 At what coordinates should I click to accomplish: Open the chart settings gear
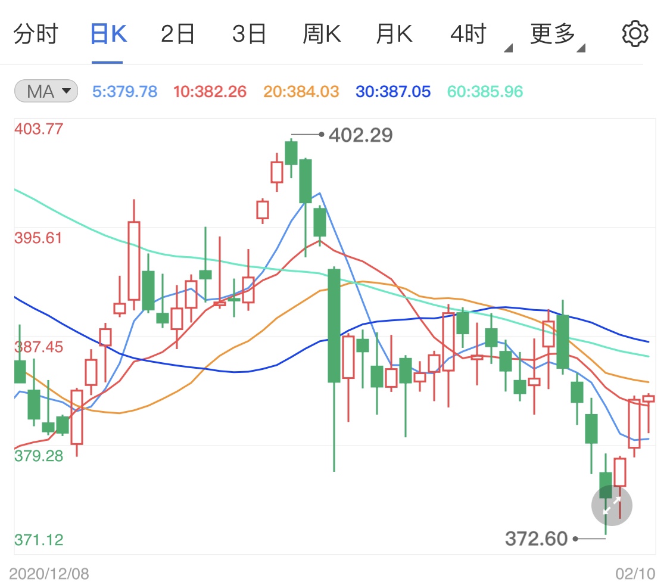click(x=635, y=33)
